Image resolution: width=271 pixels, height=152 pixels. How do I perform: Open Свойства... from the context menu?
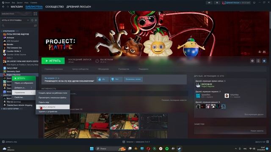pos(24,98)
